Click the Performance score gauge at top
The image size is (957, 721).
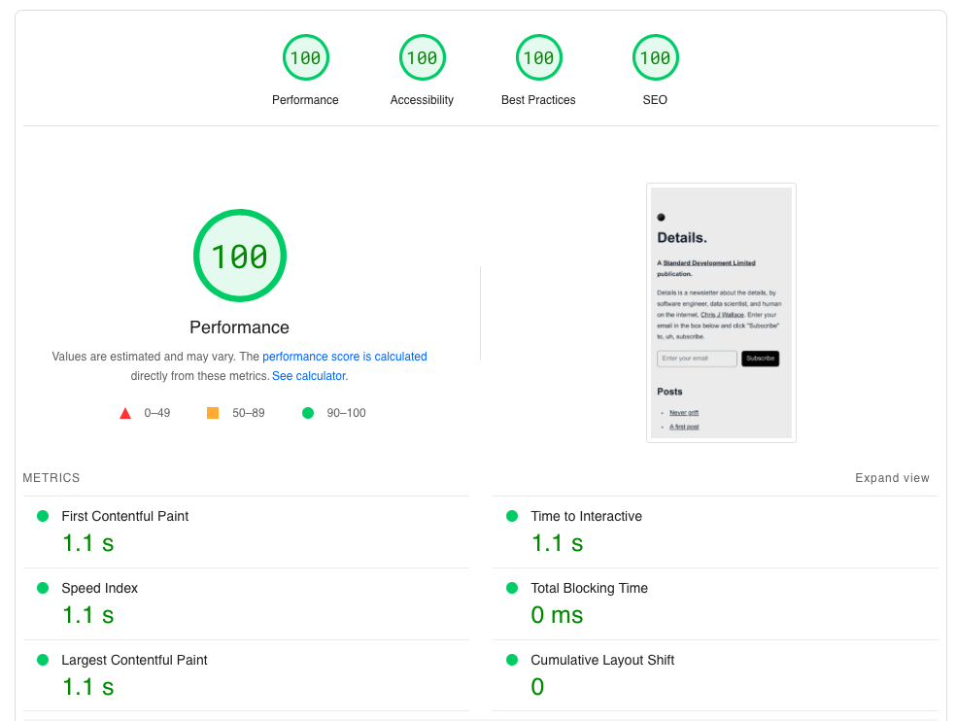pyautogui.click(x=306, y=57)
